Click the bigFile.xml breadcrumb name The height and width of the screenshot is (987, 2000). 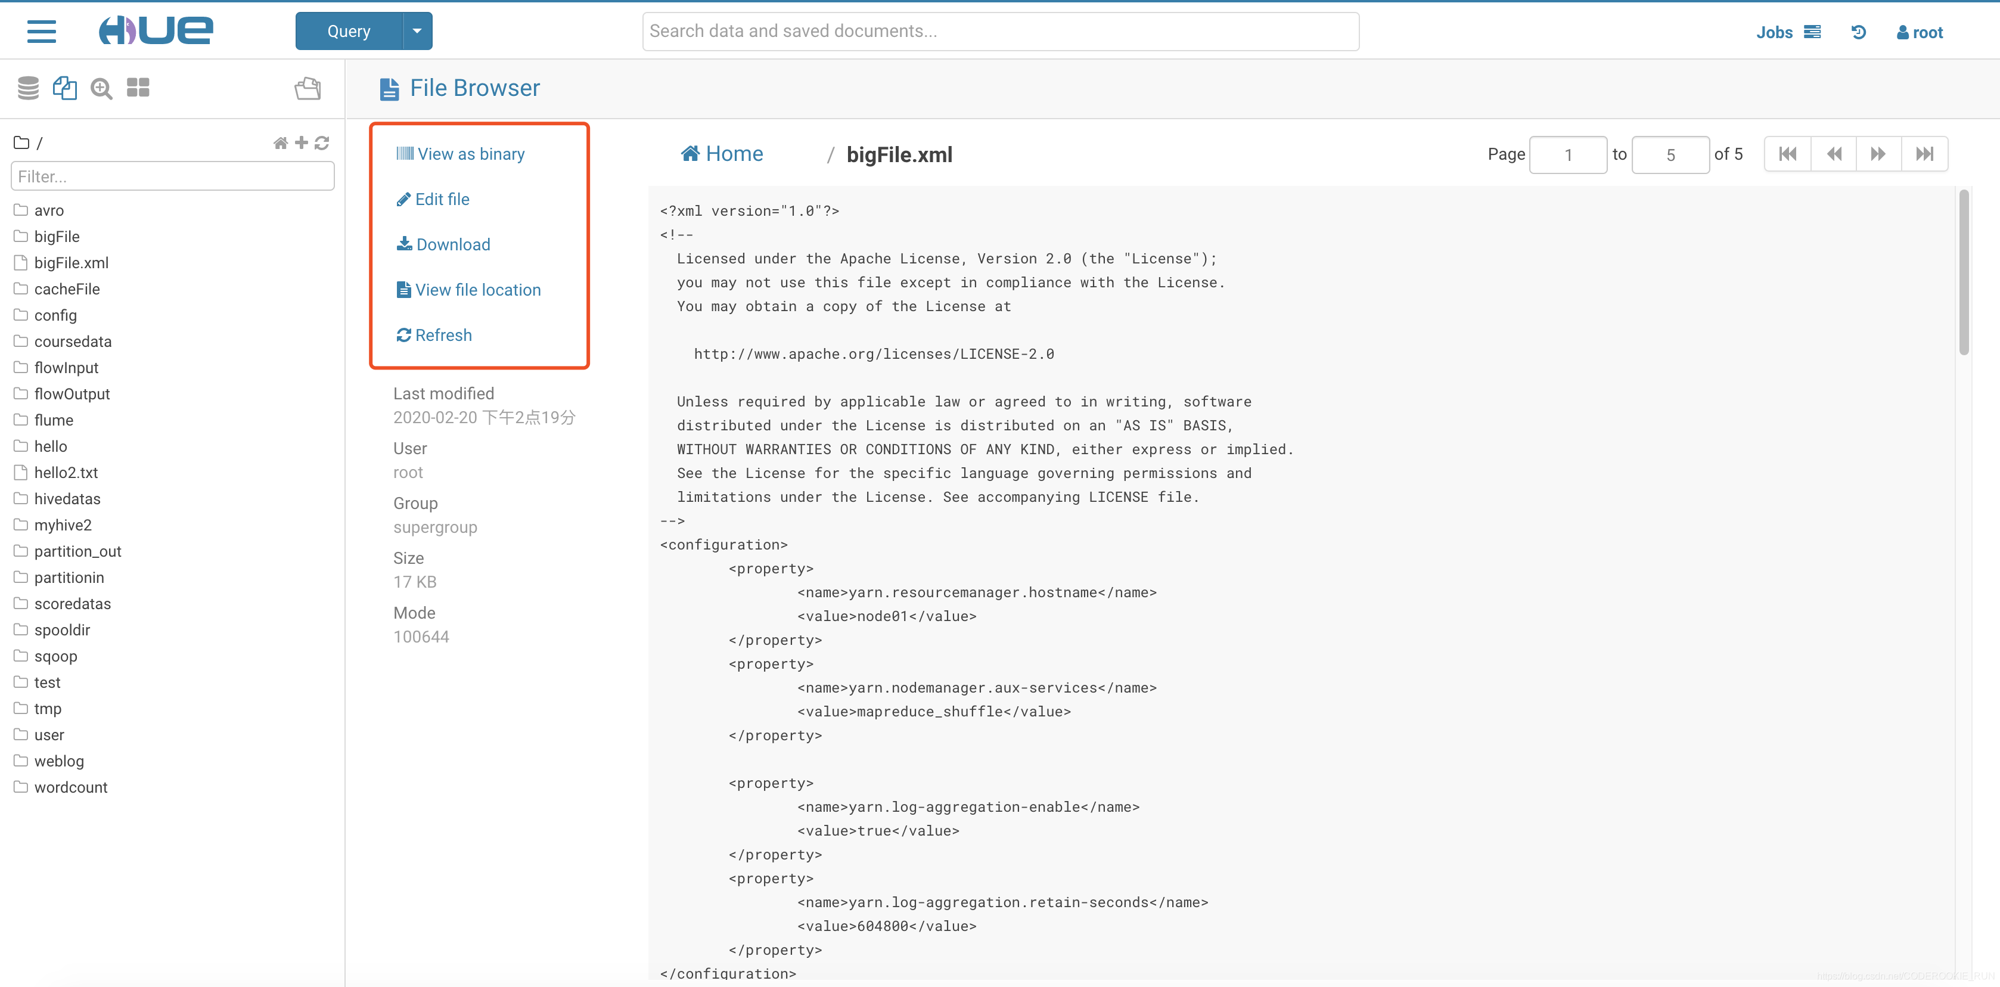click(x=899, y=154)
